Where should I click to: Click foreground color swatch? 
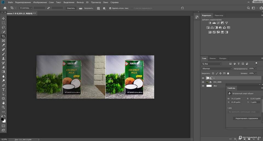tap(2, 119)
